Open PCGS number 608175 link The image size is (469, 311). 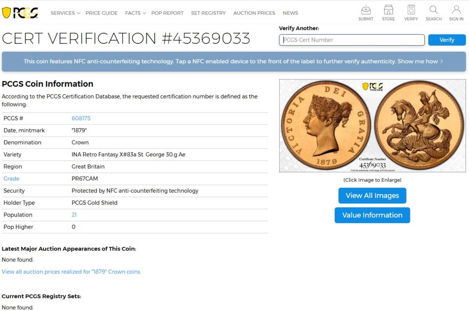[81, 118]
